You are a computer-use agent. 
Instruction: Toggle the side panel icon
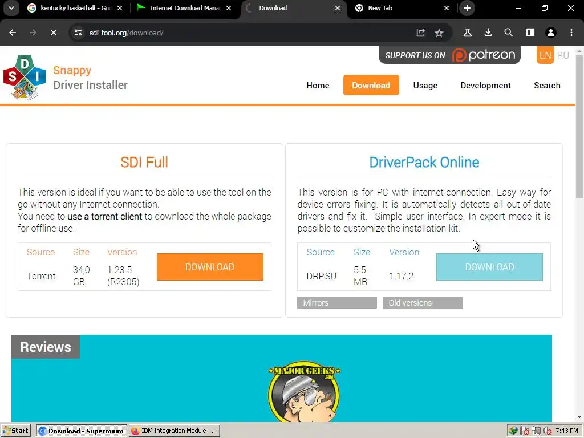point(530,33)
